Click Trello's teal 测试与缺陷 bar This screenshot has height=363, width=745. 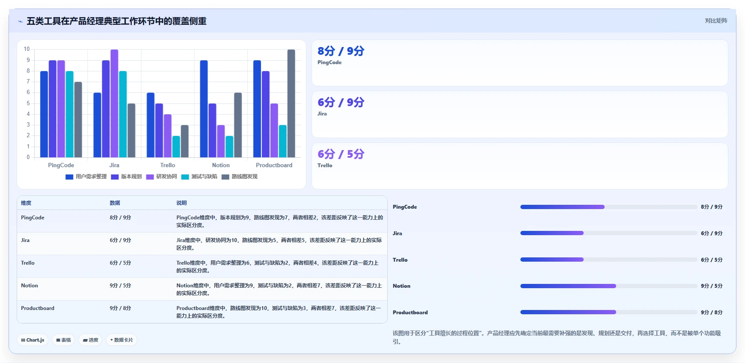pos(176,147)
